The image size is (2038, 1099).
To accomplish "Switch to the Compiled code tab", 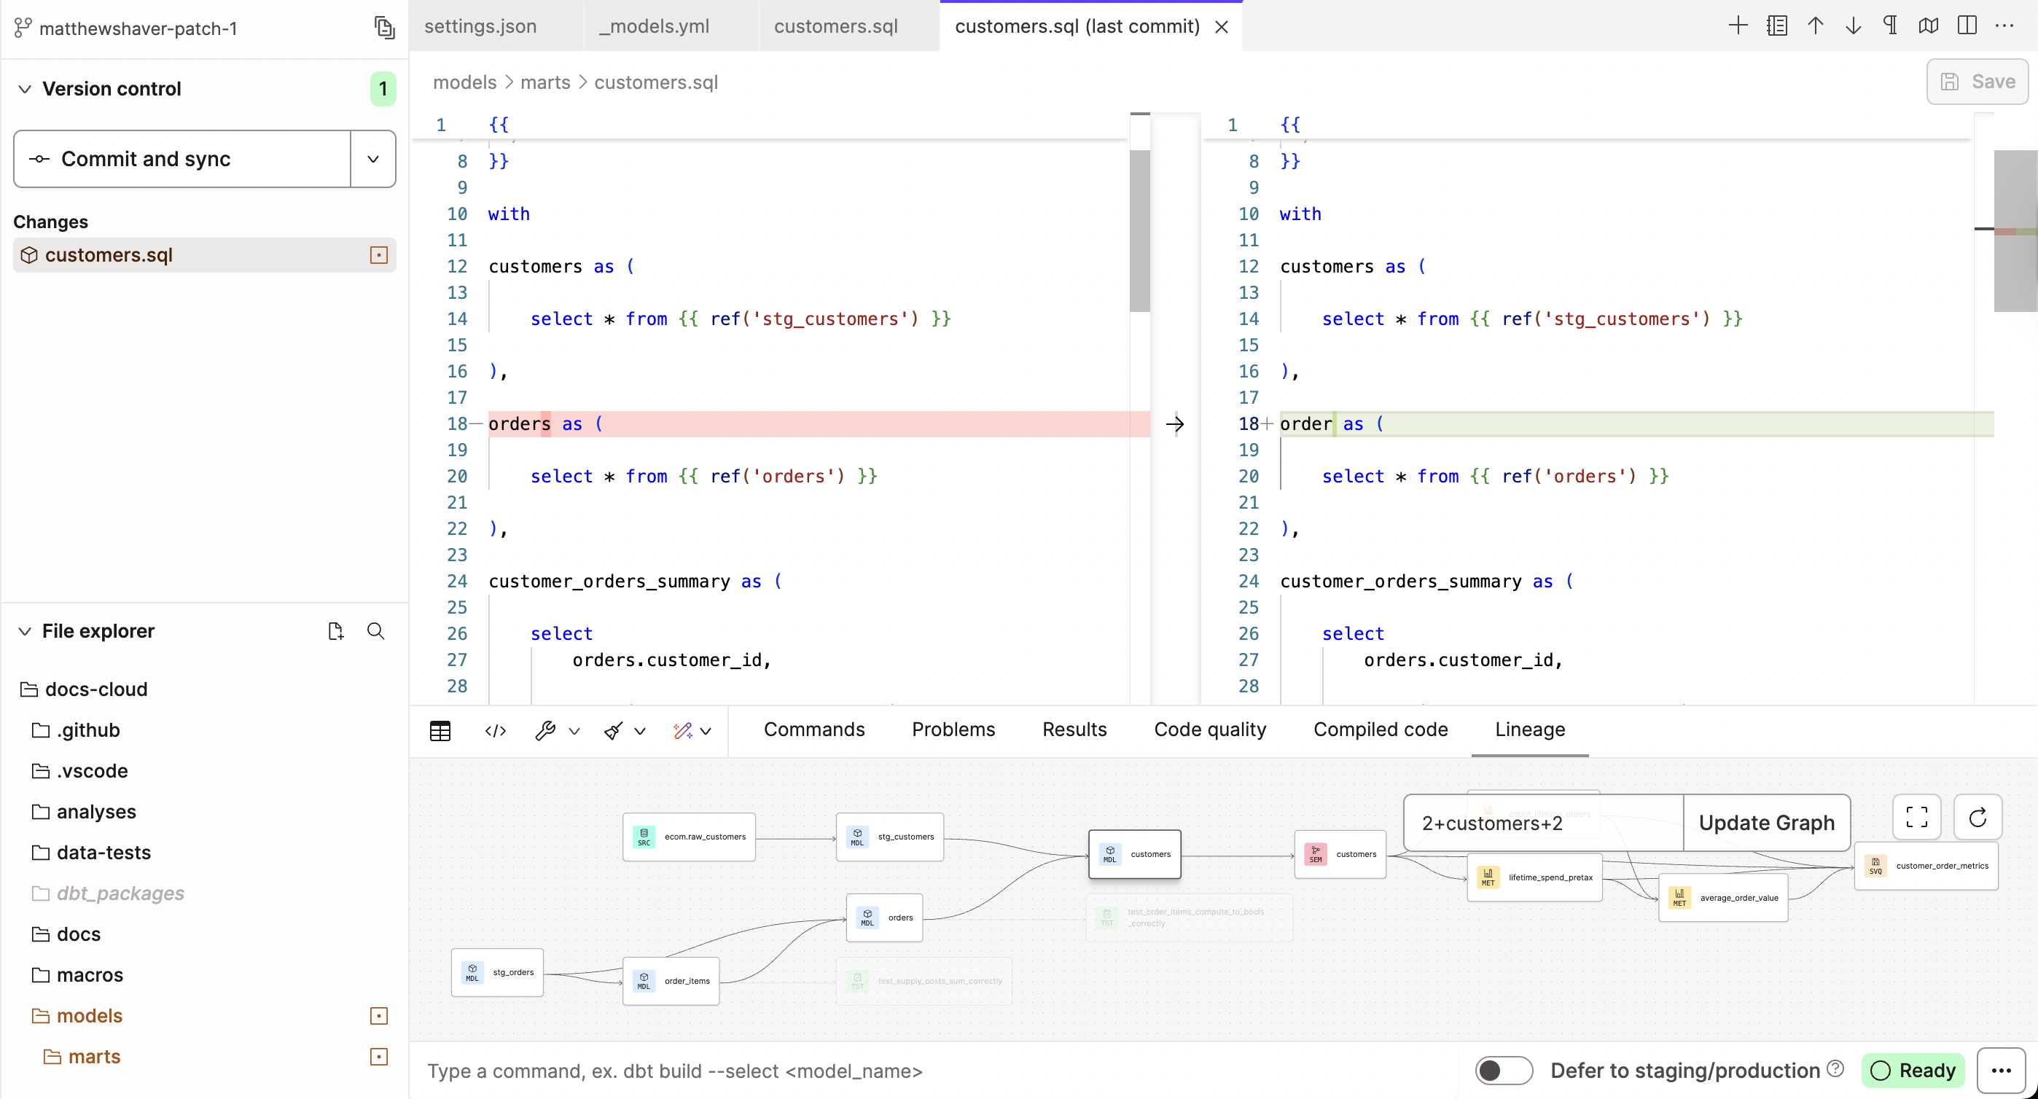I will point(1380,730).
